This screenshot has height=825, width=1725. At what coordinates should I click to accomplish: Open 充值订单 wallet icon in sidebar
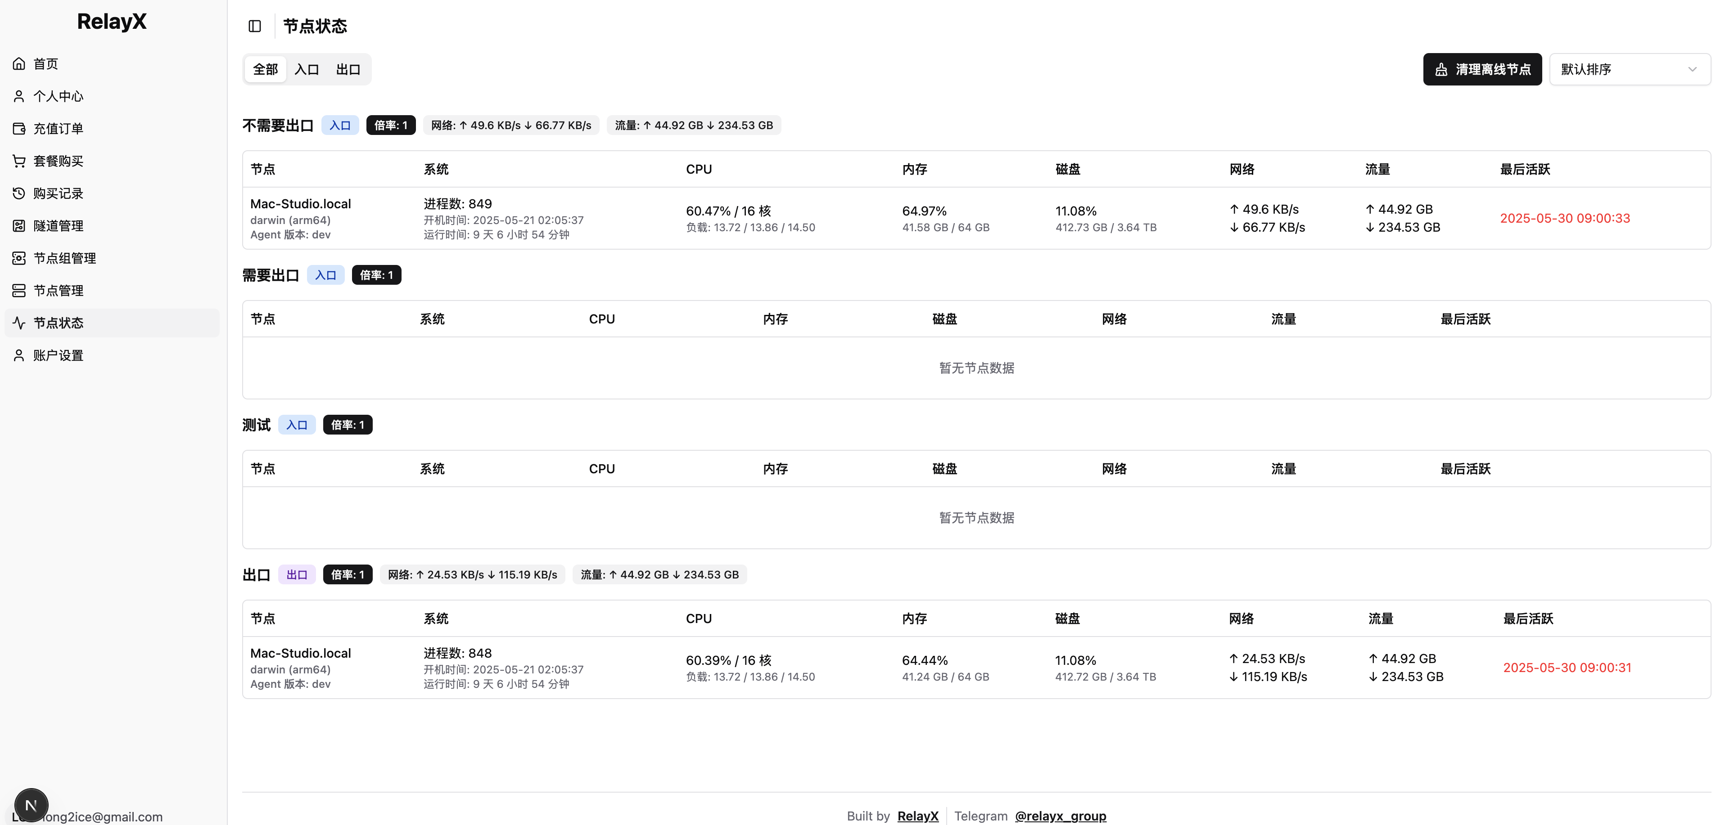(19, 129)
